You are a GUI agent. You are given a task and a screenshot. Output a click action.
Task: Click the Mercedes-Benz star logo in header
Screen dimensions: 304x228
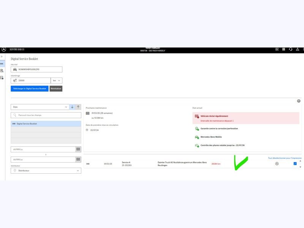pyautogui.click(x=4, y=49)
